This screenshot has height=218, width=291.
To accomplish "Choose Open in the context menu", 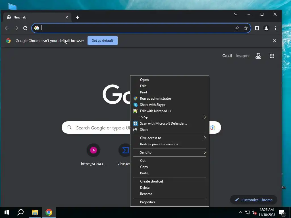I will (170, 80).
